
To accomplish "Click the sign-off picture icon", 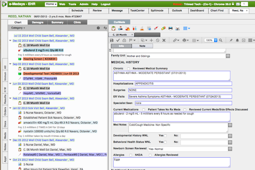I will (178, 28).
